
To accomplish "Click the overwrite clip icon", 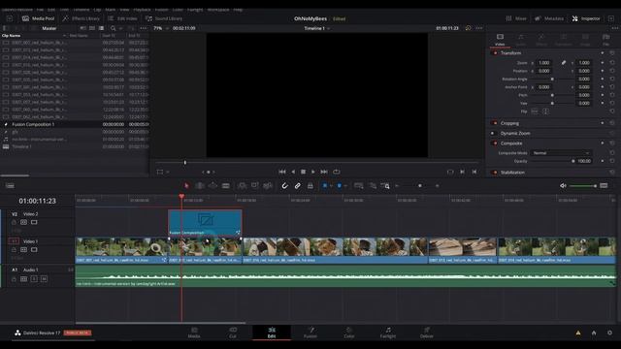I will tap(254, 185).
